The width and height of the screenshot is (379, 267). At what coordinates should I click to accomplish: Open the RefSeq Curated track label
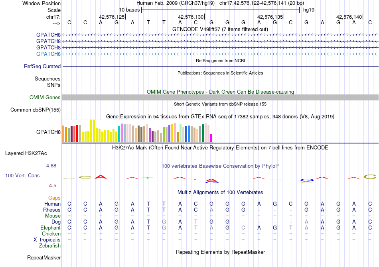(42, 67)
